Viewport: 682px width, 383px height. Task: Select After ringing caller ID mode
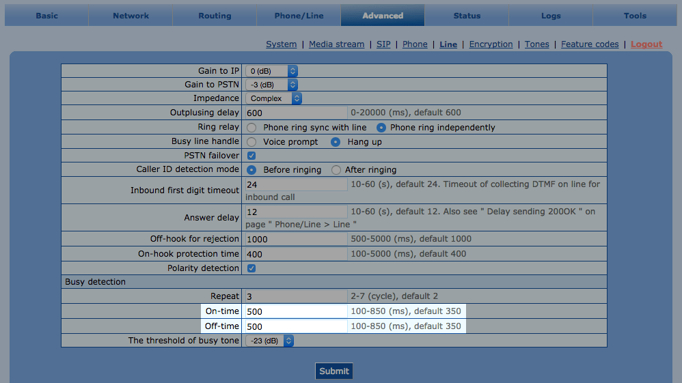(336, 170)
